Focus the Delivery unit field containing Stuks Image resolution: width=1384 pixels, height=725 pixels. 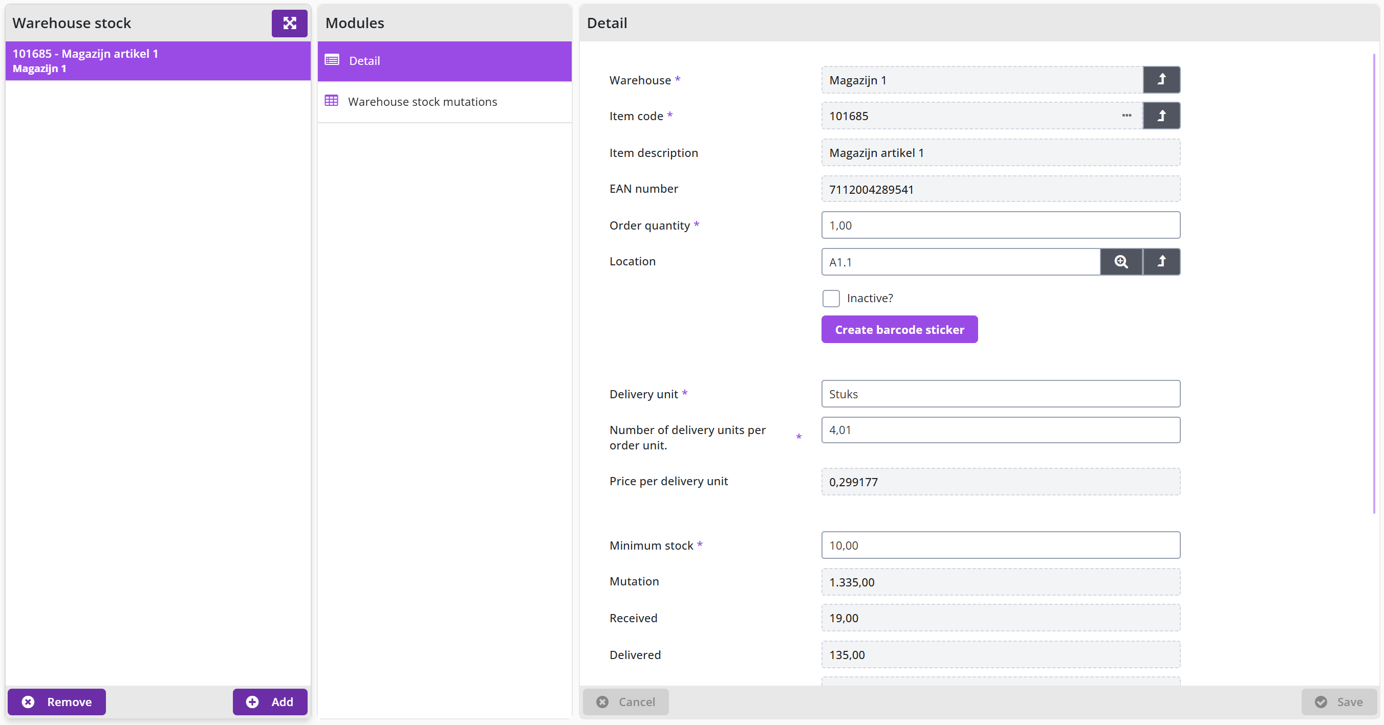point(1001,394)
